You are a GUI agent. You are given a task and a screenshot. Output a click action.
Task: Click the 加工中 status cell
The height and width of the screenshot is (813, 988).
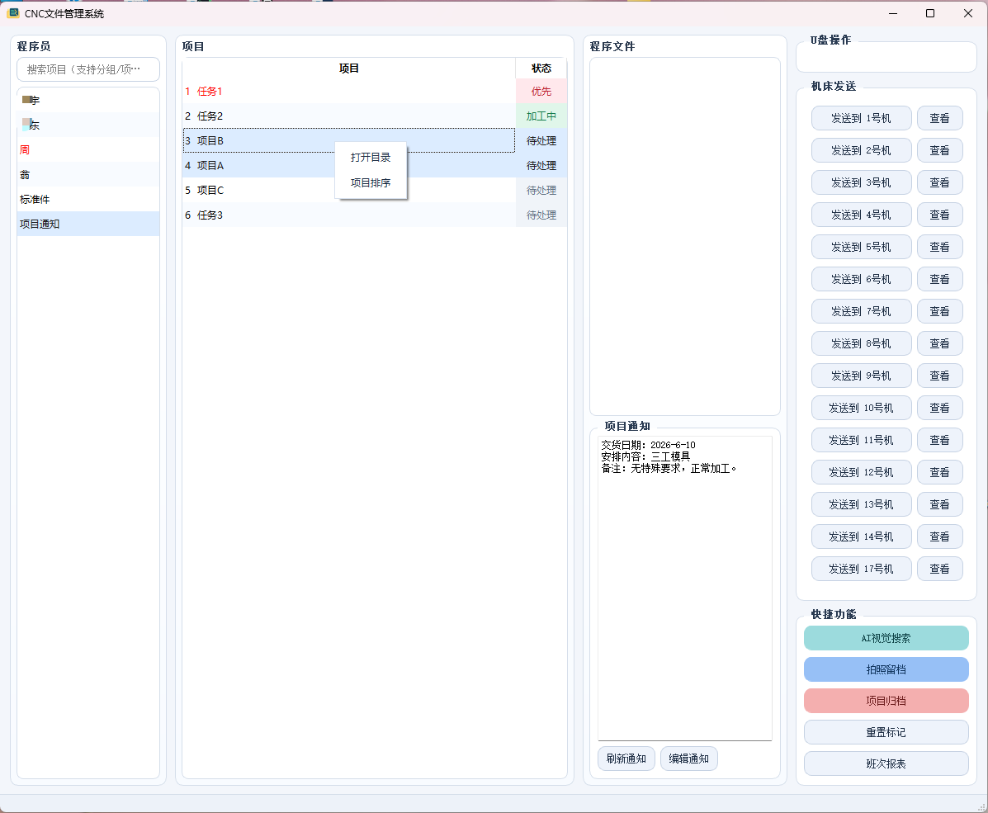coord(541,116)
